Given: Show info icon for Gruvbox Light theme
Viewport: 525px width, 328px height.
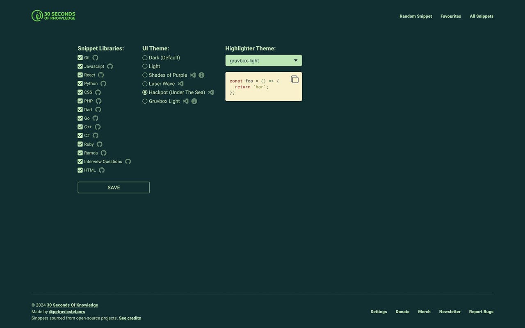Looking at the screenshot, I should pos(194,101).
